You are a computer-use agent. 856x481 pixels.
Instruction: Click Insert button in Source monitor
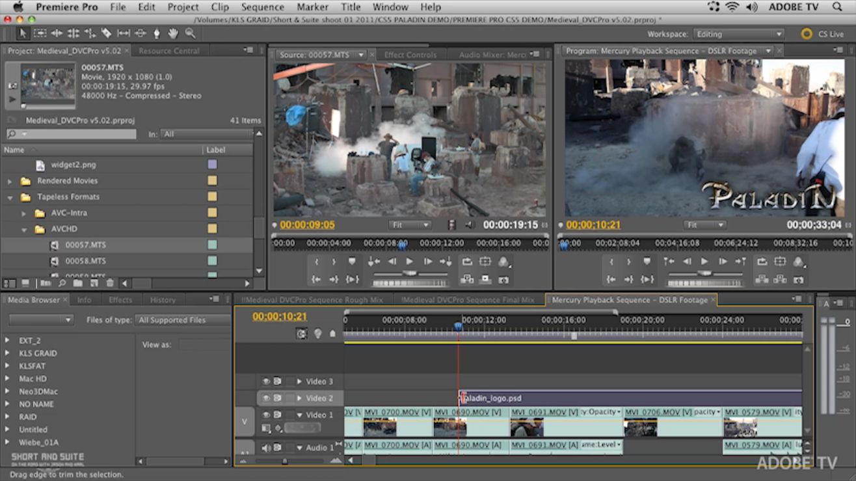466,279
